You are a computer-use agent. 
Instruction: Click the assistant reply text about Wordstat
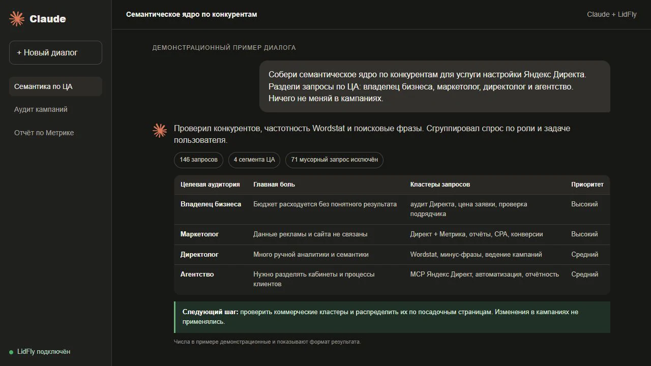372,134
